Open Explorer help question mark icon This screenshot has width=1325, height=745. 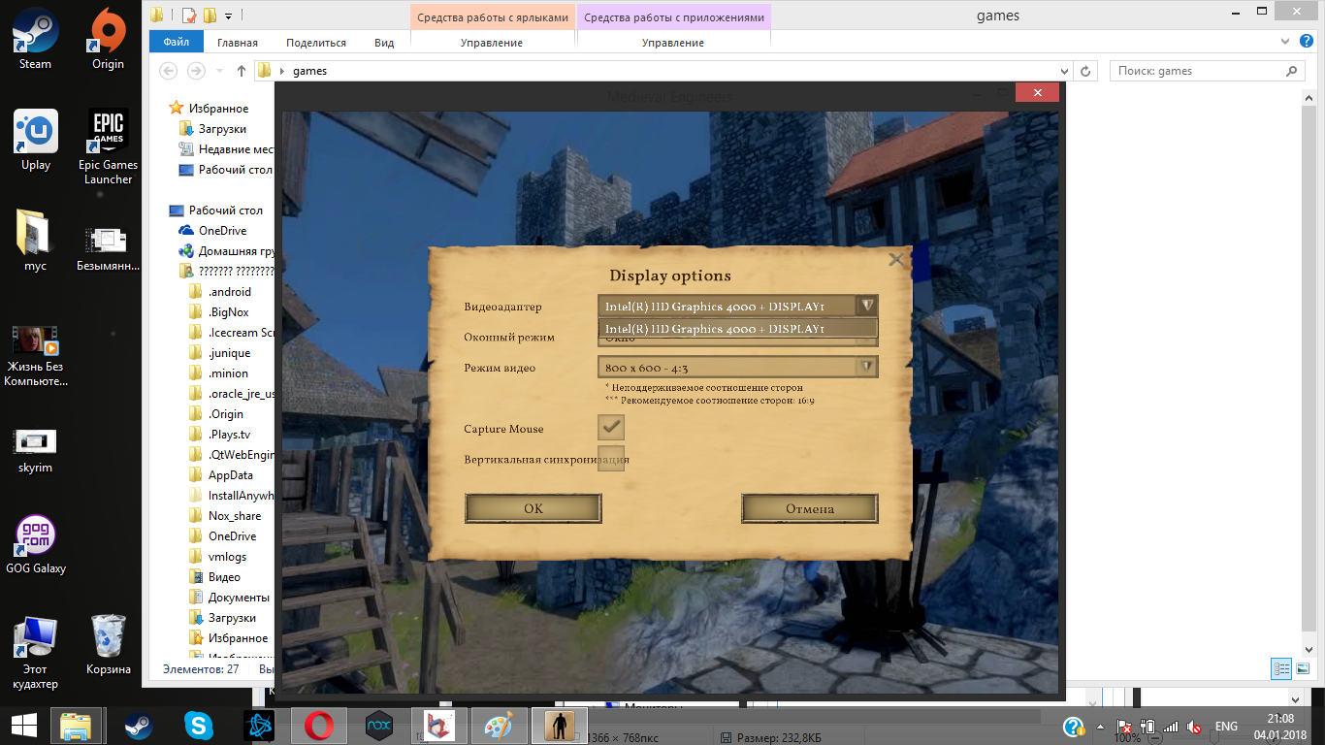1306,42
